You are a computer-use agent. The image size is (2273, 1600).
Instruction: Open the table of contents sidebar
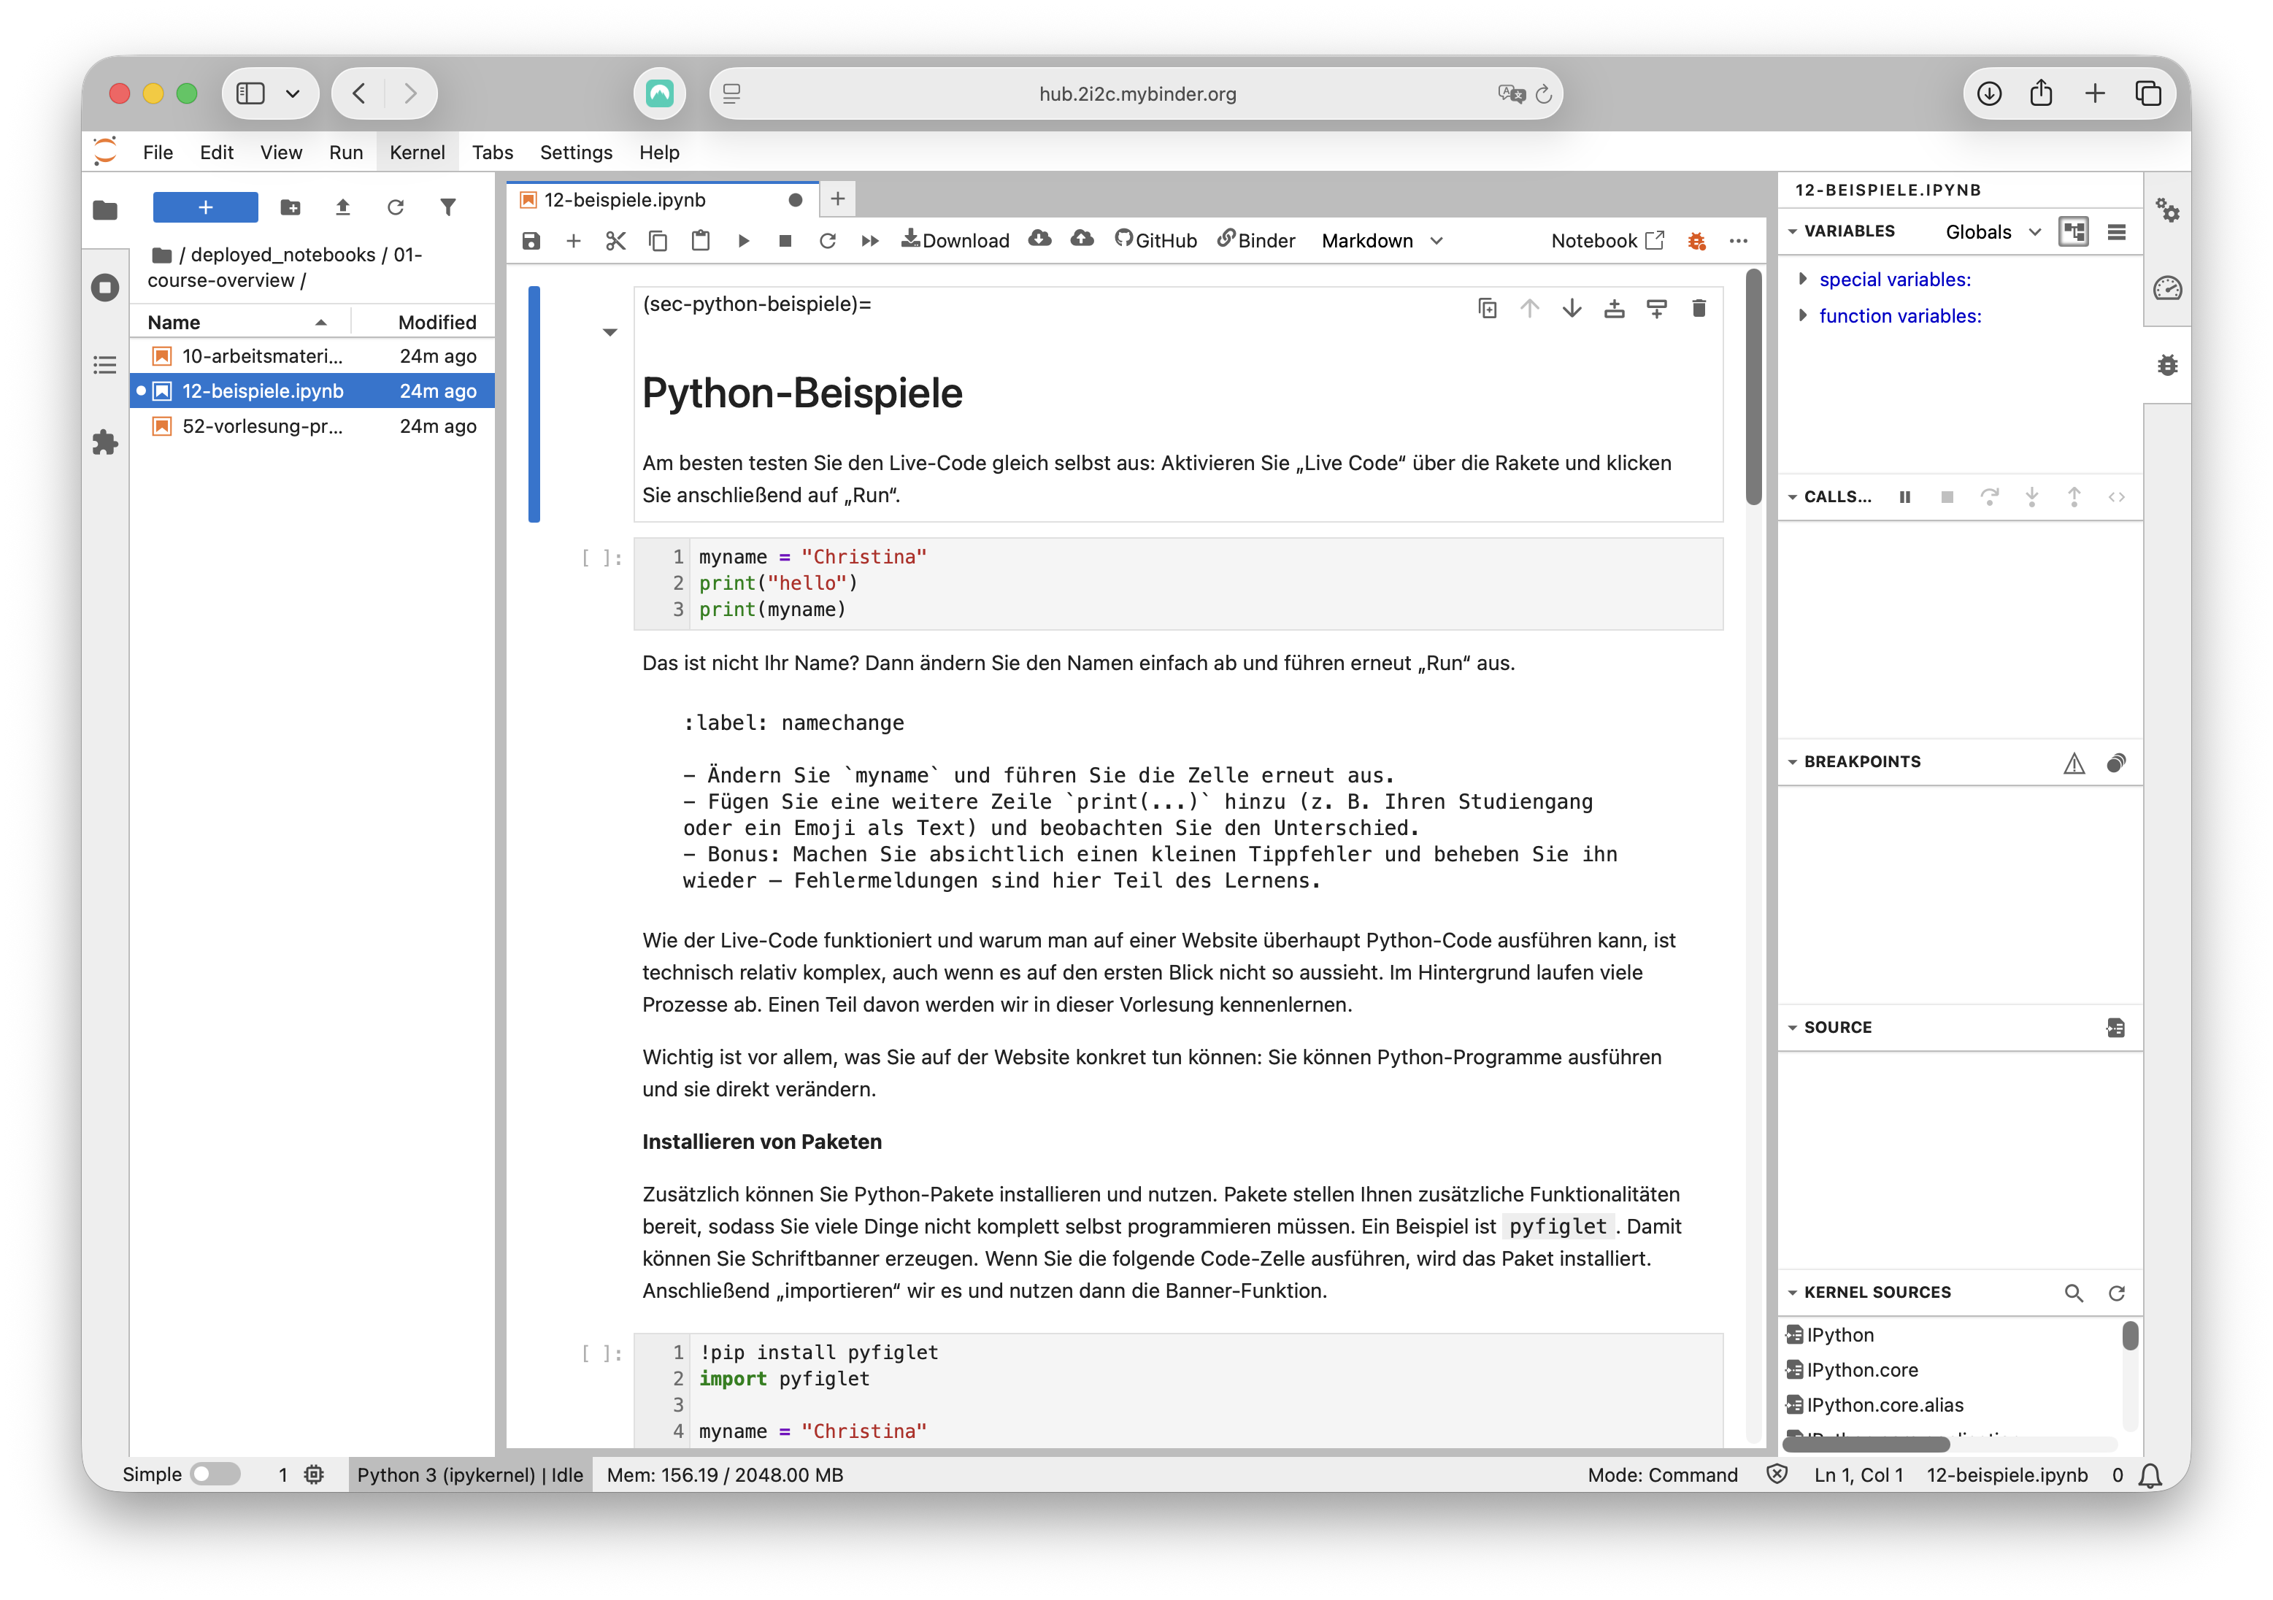[105, 366]
